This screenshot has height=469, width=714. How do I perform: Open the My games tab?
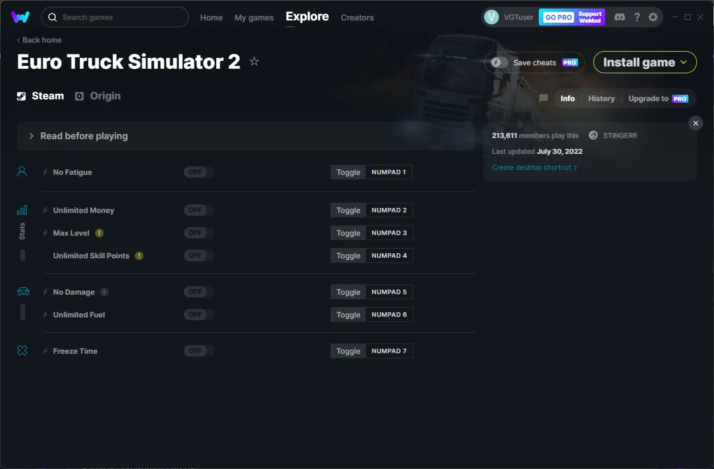[x=254, y=18]
